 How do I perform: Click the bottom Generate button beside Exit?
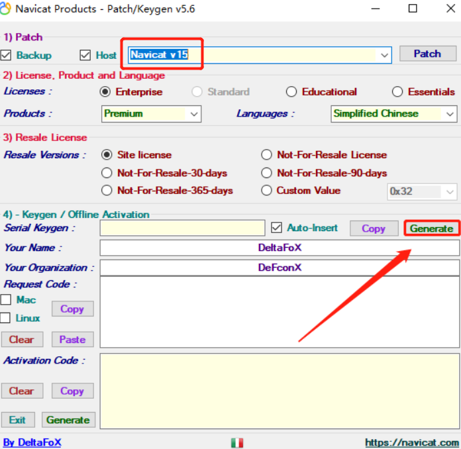68,420
